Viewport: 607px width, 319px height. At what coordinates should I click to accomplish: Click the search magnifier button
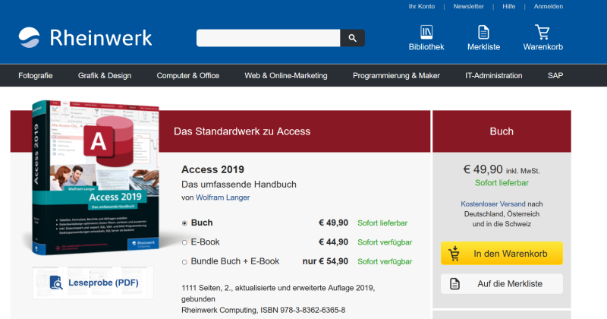[x=352, y=38]
